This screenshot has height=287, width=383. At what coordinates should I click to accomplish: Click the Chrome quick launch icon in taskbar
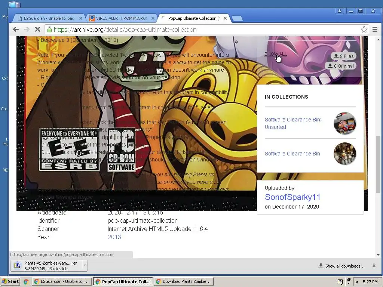point(26,282)
